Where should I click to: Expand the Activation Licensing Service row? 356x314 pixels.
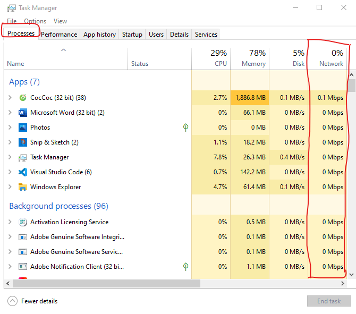[x=10, y=222]
